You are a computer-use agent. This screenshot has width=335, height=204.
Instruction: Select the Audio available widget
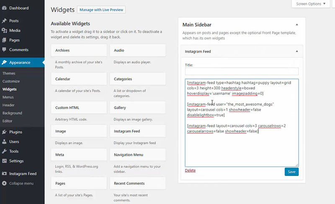(138, 50)
